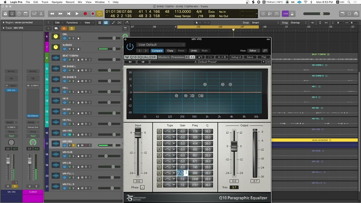
Task: Start playback with the Play button
Action: tap(77, 14)
